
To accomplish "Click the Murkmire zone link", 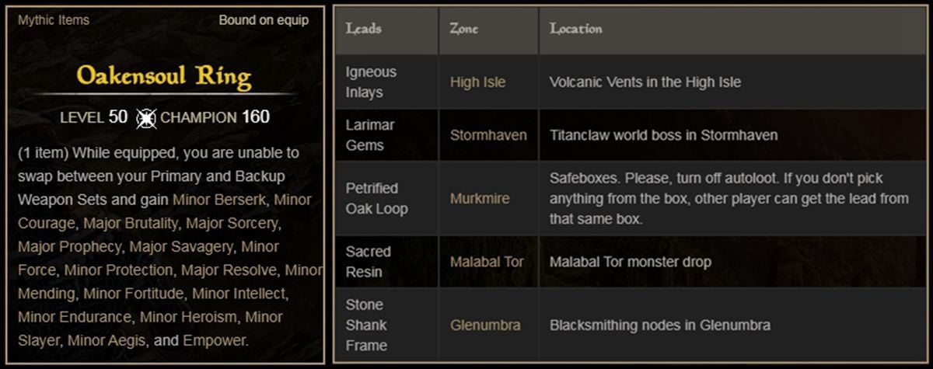I will pyautogui.click(x=480, y=199).
